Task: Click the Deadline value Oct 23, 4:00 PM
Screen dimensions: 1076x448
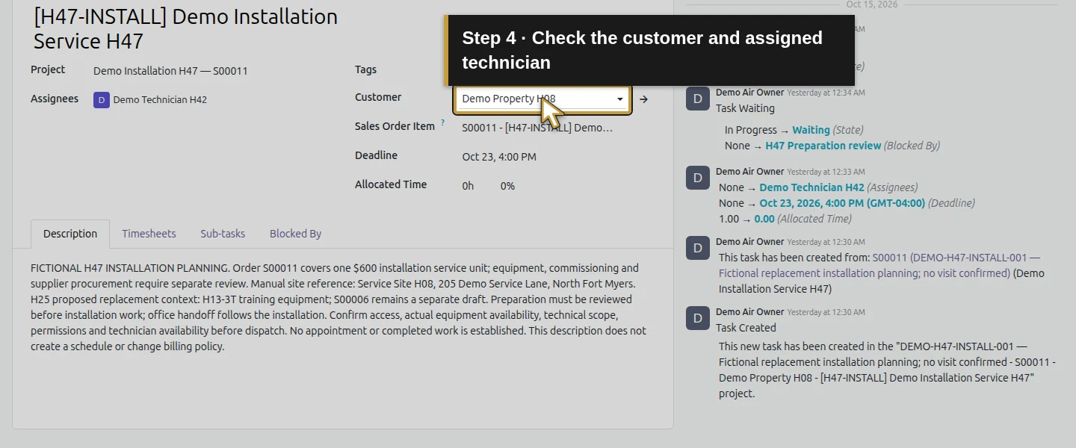Action: [x=499, y=157]
